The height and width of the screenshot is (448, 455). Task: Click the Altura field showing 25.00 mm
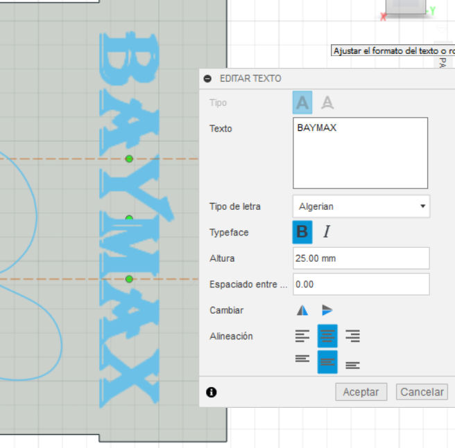[361, 258]
